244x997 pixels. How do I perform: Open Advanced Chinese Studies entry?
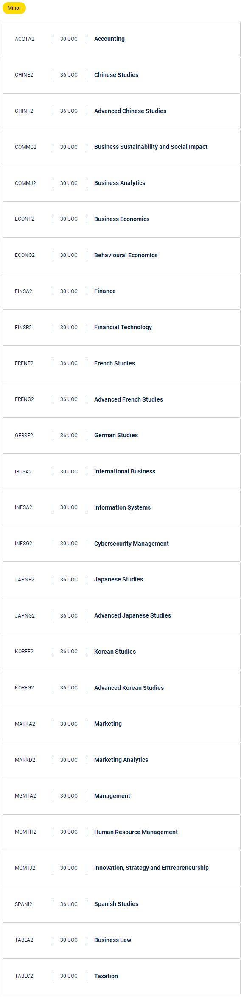121,111
